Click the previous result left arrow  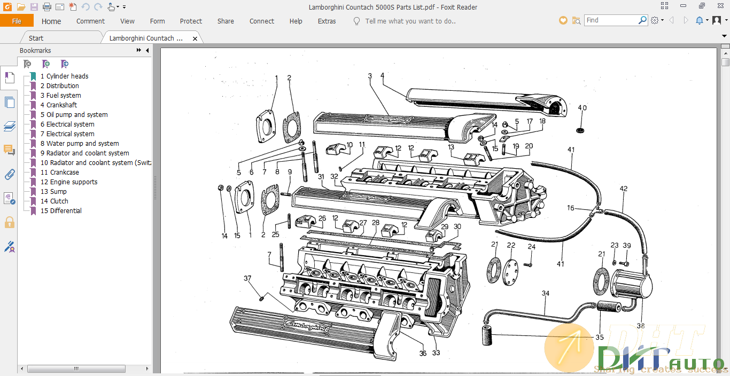pyautogui.click(x=671, y=20)
